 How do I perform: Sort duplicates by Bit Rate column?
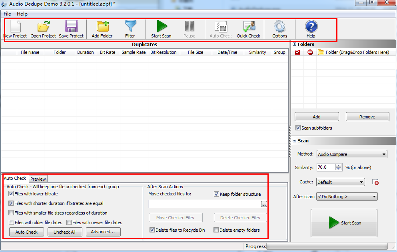108,52
